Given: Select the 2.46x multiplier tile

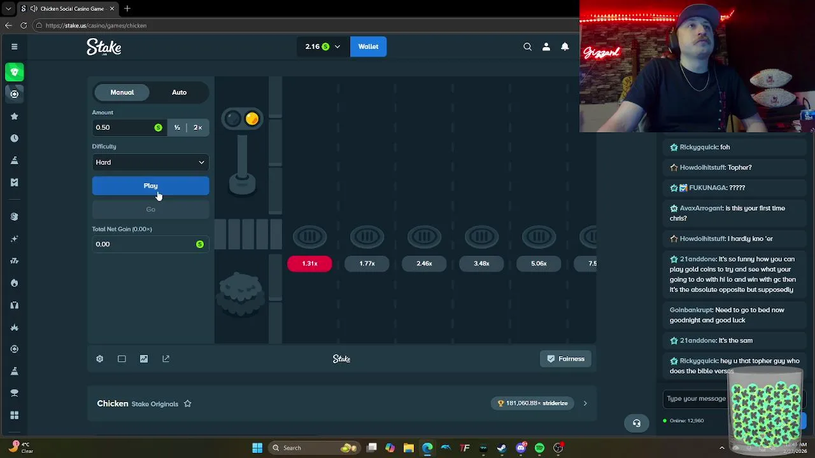Looking at the screenshot, I should point(424,263).
